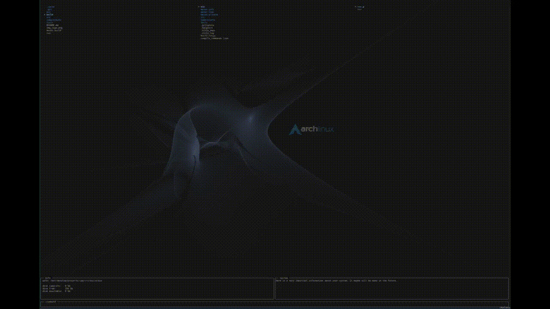Click the disk capacity line

(56, 286)
